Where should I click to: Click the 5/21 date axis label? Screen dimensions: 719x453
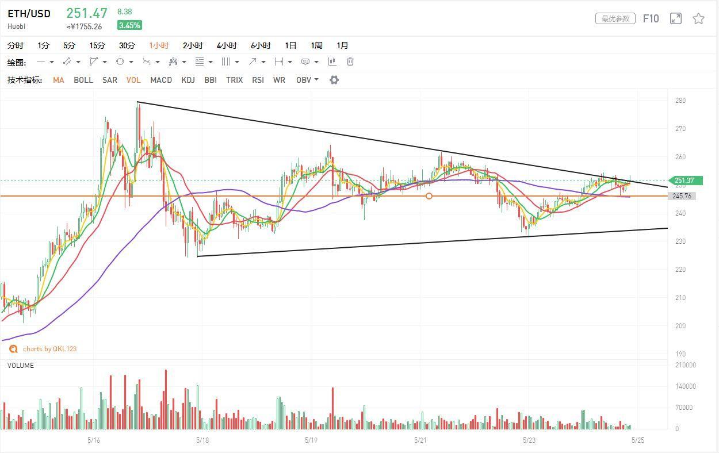[420, 440]
